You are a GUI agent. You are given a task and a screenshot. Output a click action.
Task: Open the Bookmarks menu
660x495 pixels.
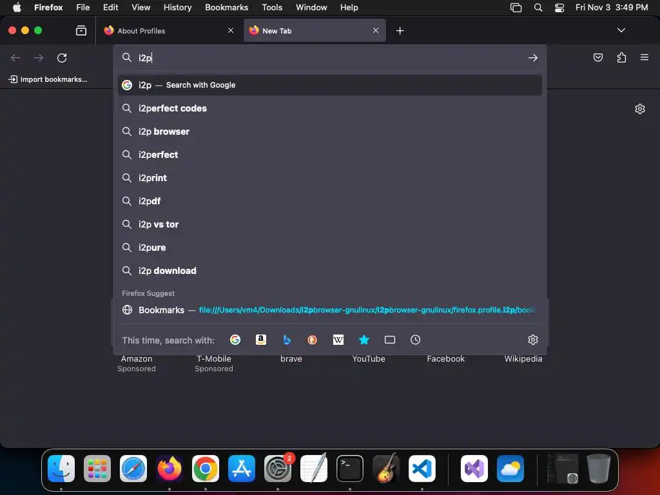pyautogui.click(x=226, y=7)
